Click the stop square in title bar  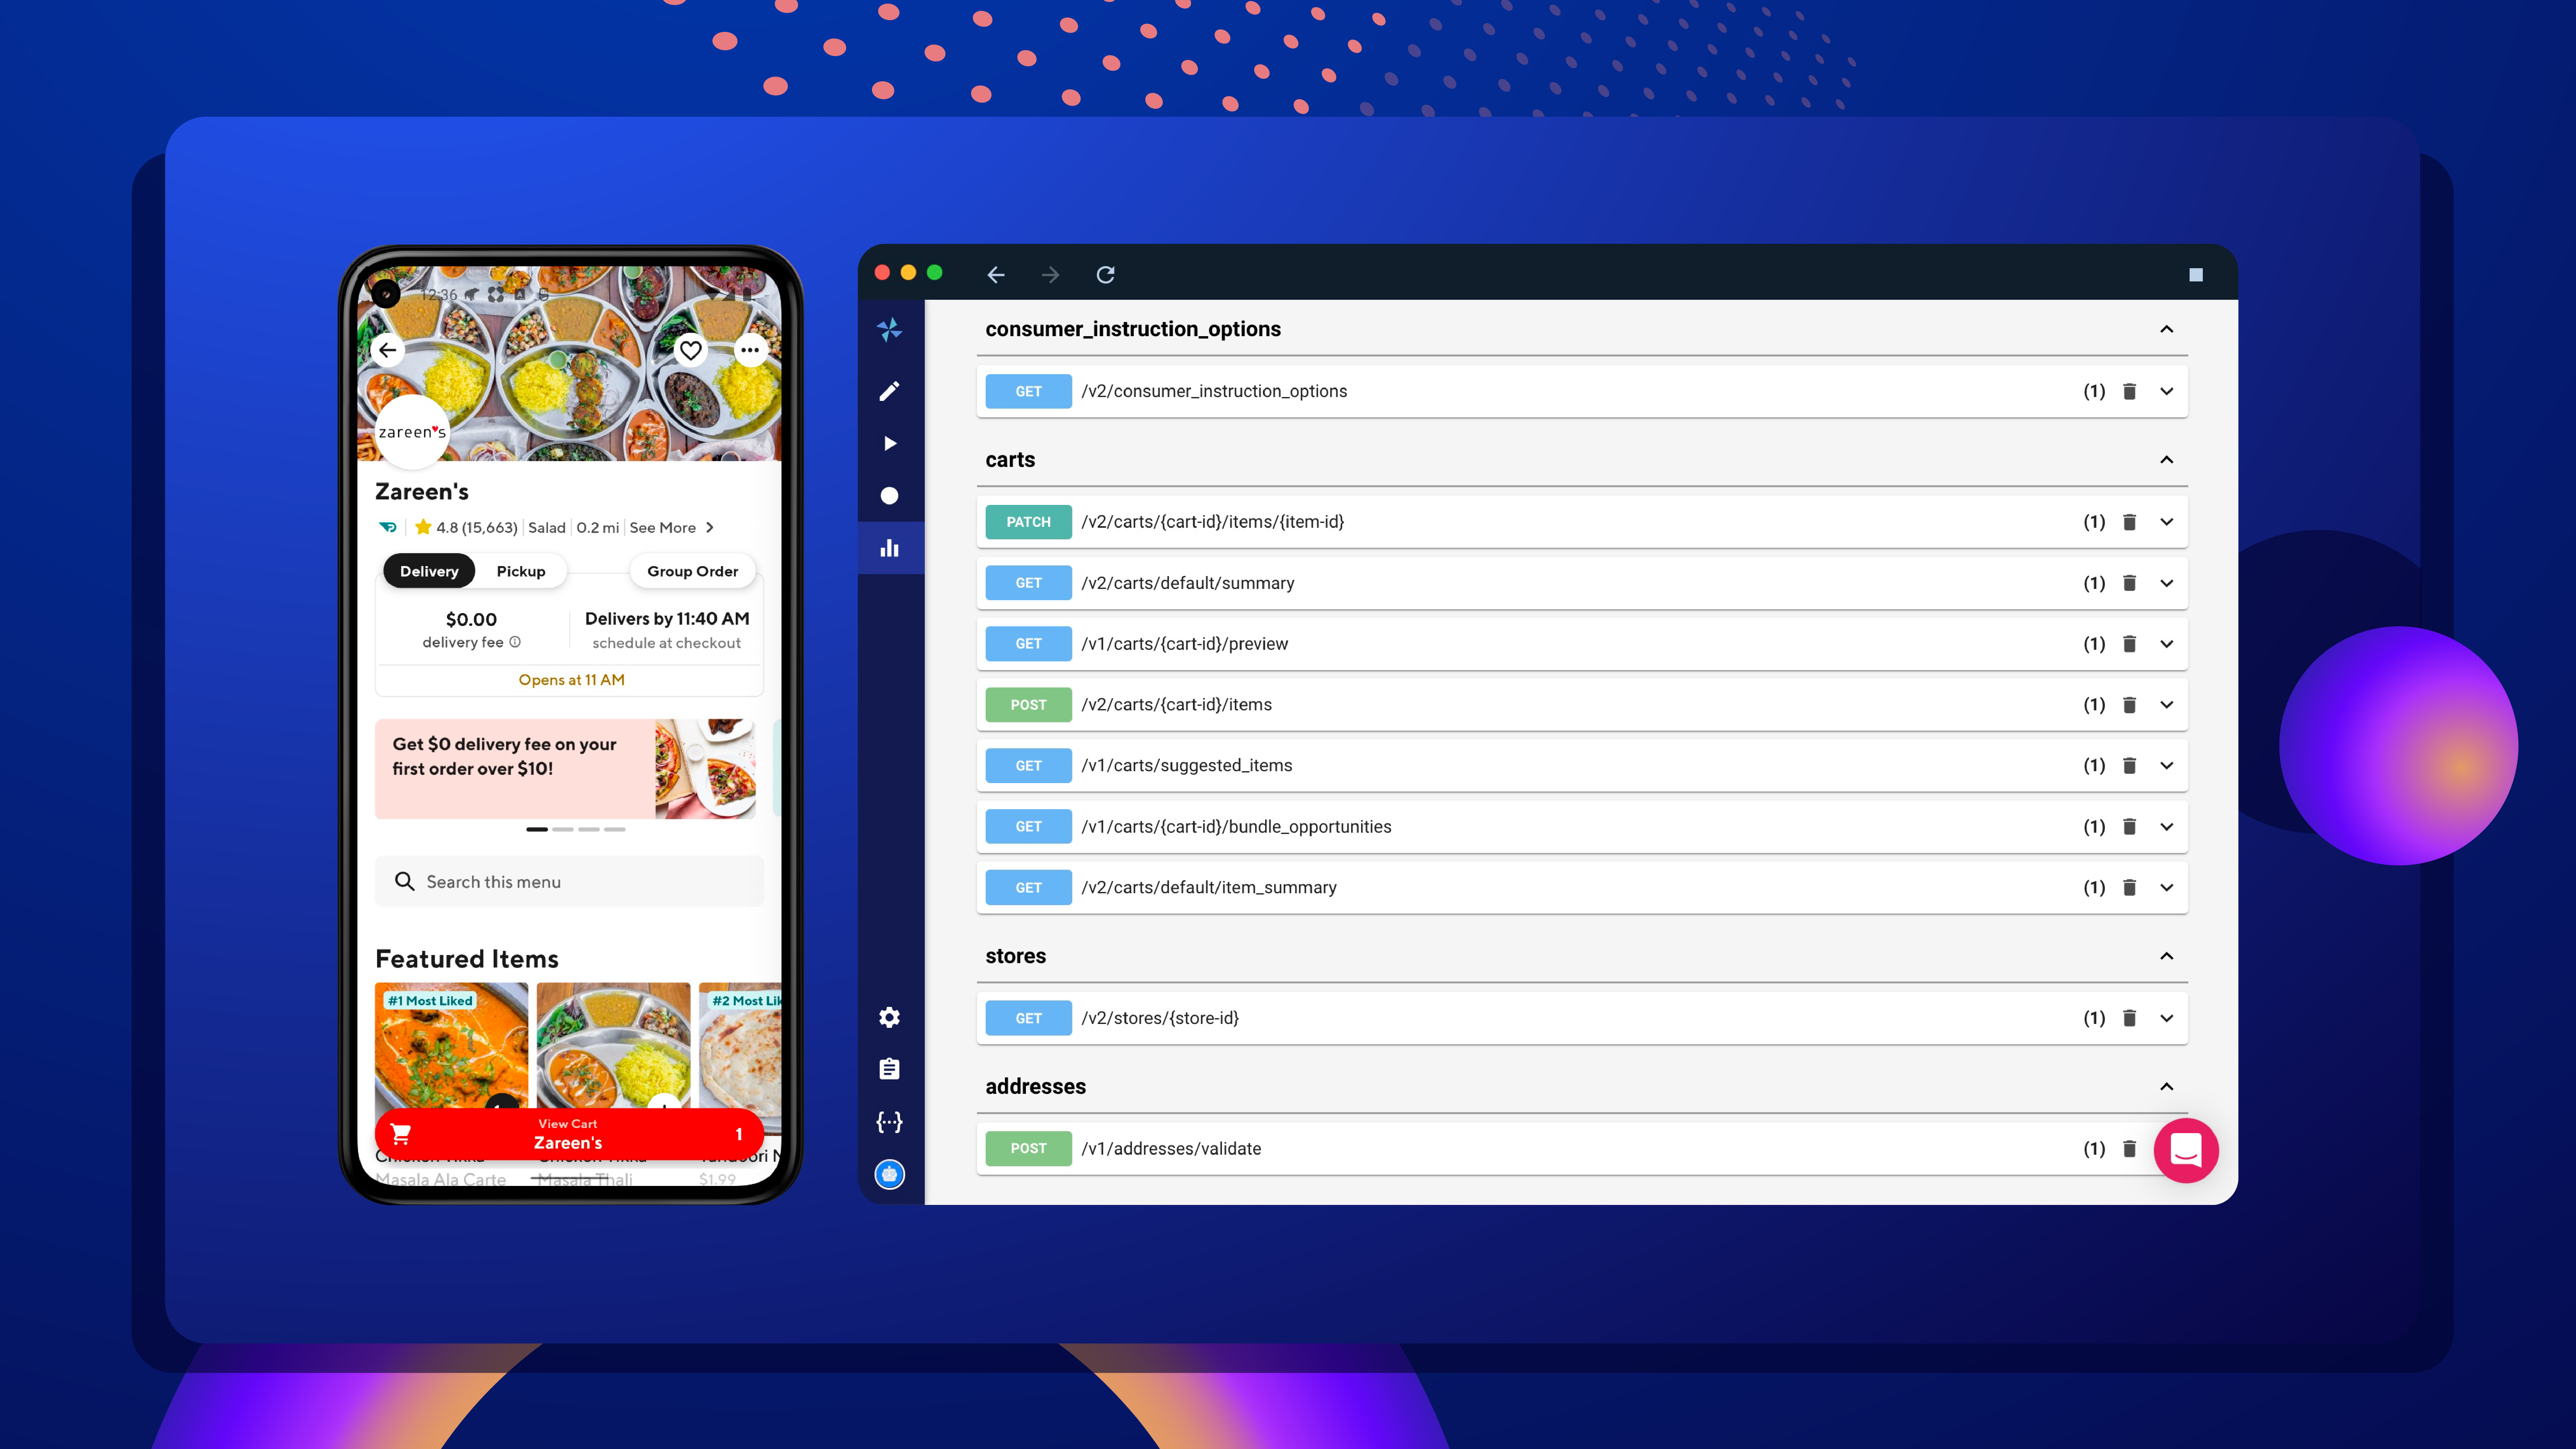tap(2196, 275)
